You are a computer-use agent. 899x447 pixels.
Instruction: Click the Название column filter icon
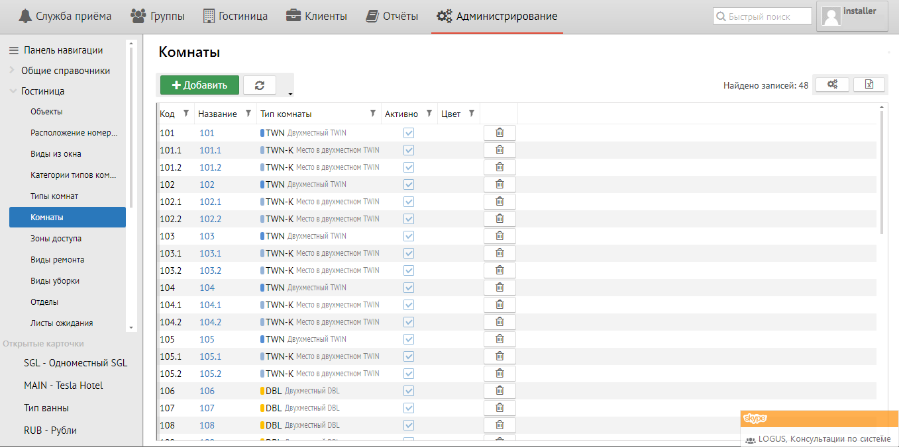[248, 114]
